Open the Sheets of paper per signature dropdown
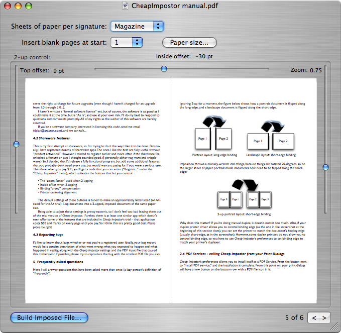This screenshot has width=341, height=333. [x=137, y=26]
